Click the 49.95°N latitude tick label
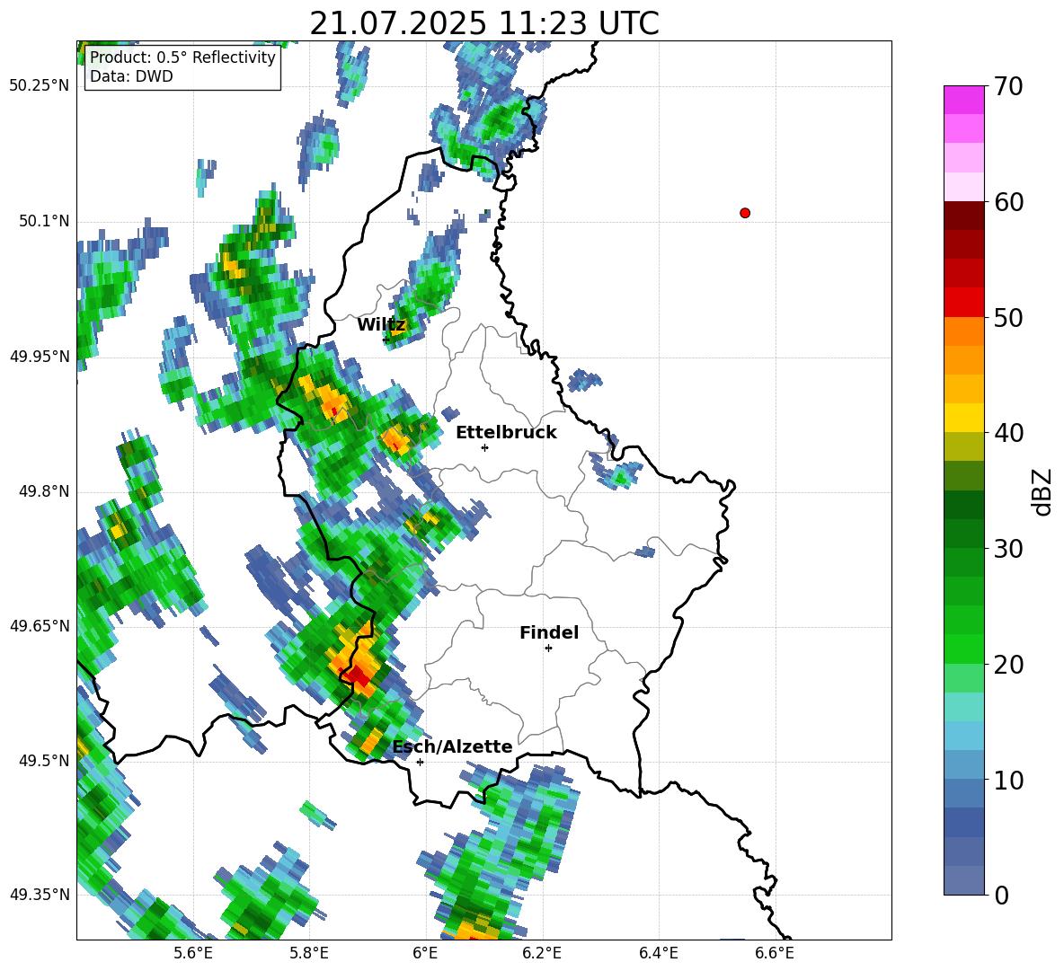 pyautogui.click(x=40, y=356)
